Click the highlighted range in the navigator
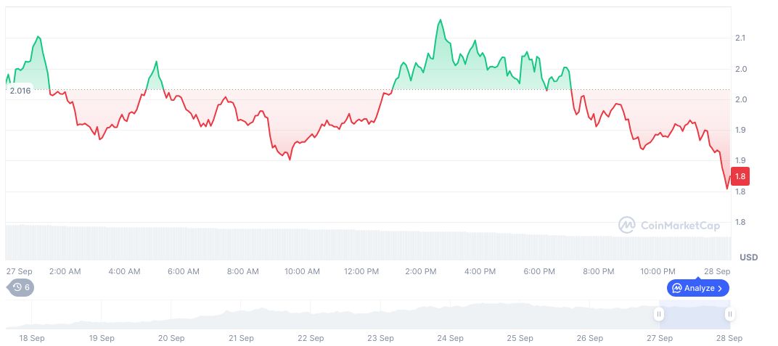The height and width of the screenshot is (346, 778). tap(694, 314)
